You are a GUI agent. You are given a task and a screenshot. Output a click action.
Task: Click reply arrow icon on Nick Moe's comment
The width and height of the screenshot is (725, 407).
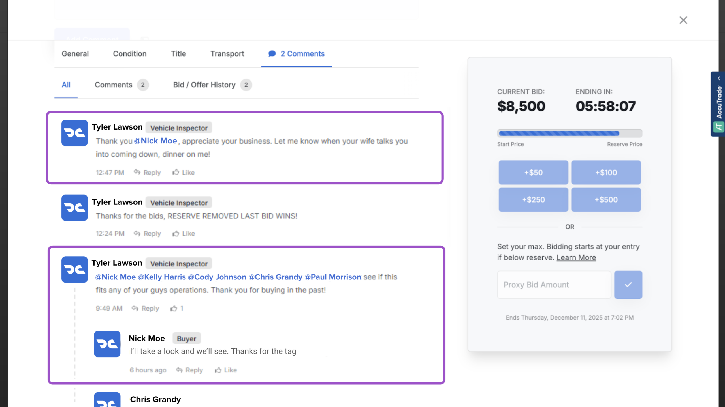179,369
